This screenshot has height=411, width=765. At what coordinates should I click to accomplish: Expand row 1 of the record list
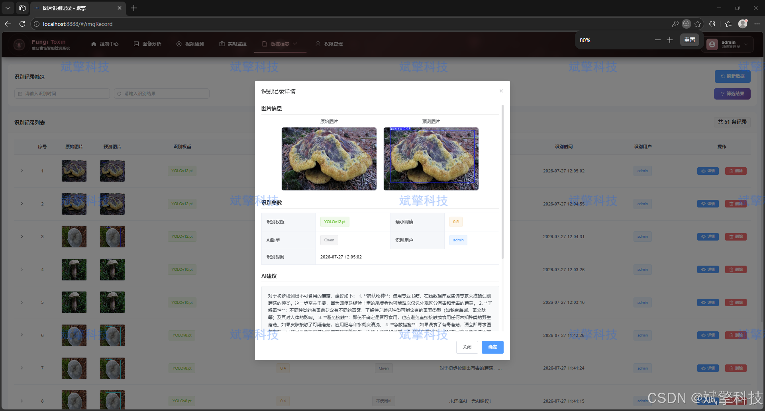pos(22,171)
